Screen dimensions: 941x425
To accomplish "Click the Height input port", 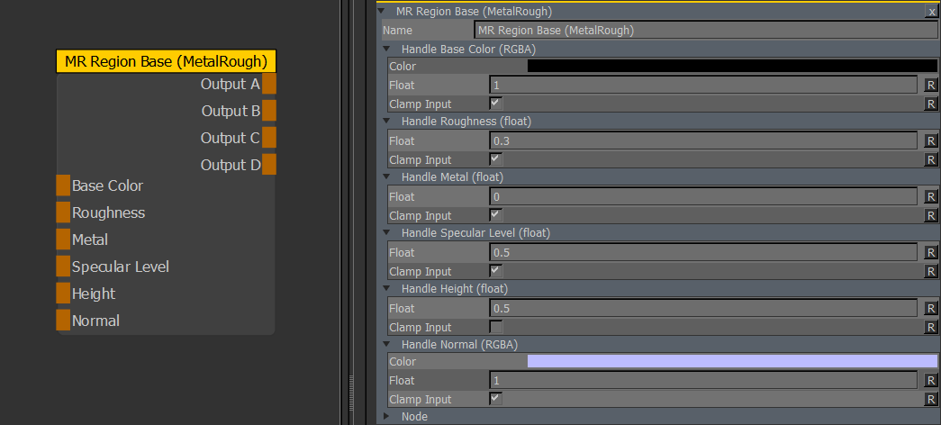I will pyautogui.click(x=63, y=293).
